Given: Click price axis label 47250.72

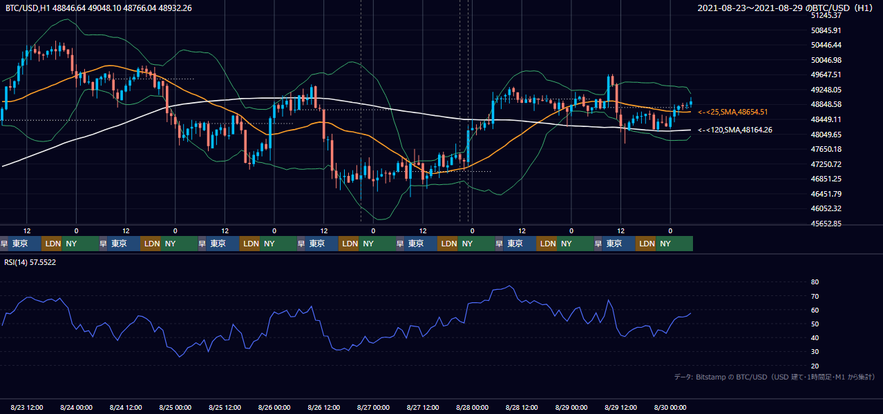Looking at the screenshot, I should tap(826, 164).
